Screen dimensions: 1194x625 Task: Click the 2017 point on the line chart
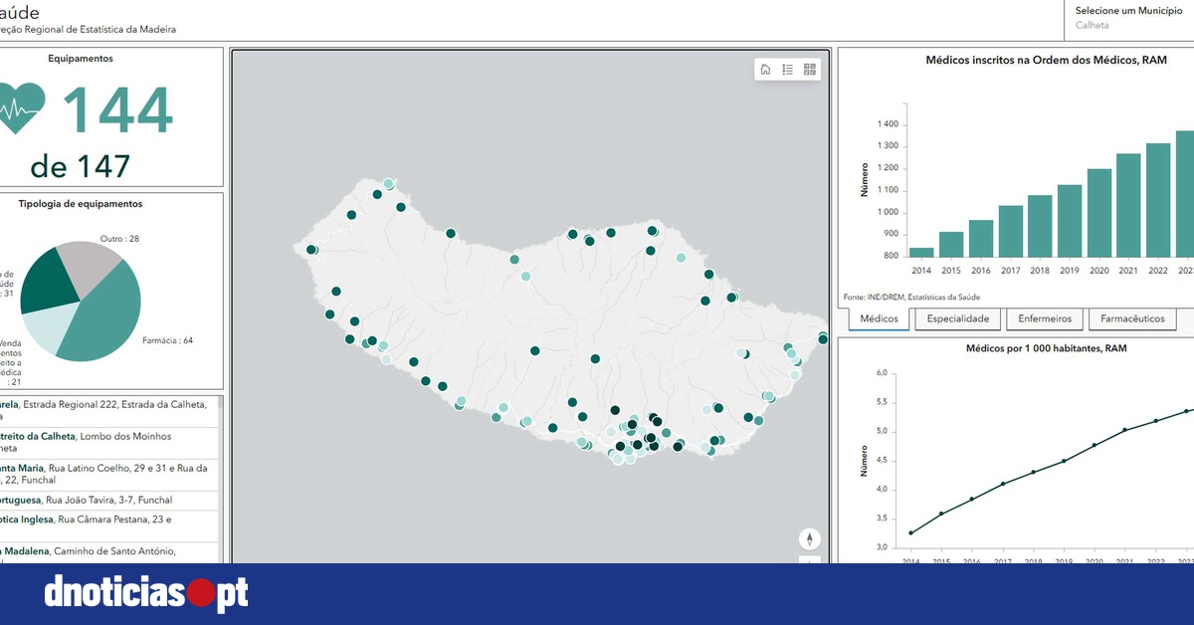(x=1003, y=484)
